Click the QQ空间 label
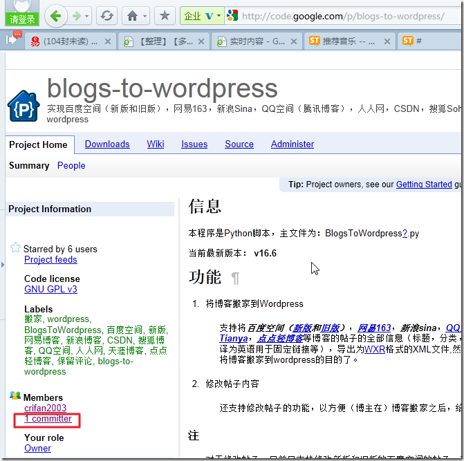 pos(55,350)
